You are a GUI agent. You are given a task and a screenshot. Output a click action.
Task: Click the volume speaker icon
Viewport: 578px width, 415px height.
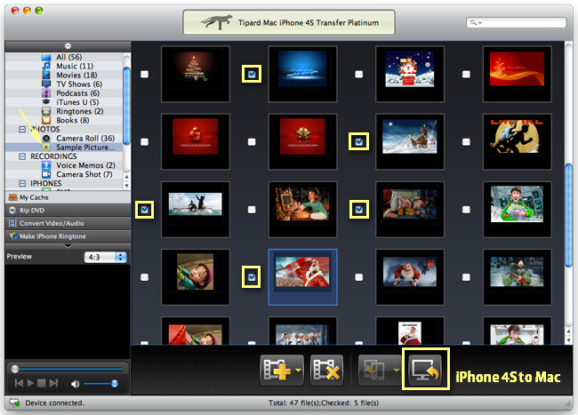75,384
